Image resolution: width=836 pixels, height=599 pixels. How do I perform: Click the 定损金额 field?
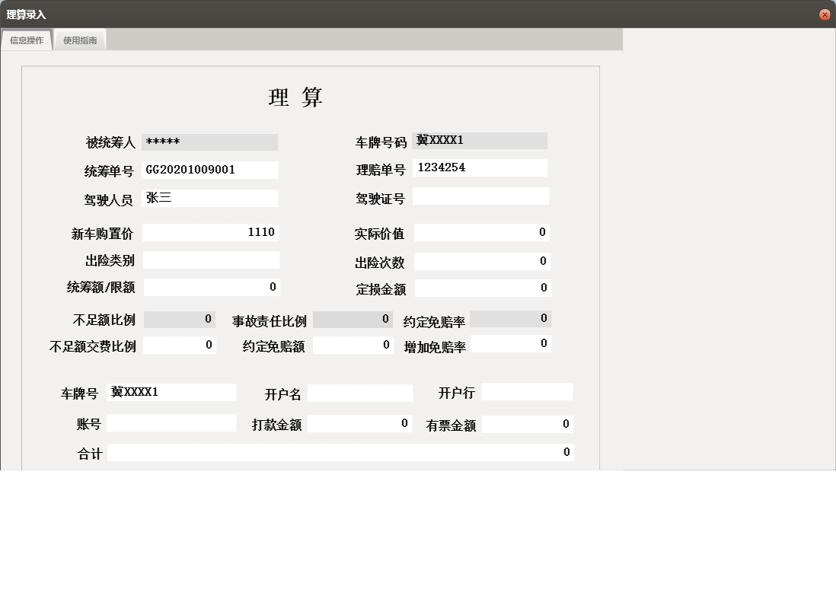tap(480, 288)
